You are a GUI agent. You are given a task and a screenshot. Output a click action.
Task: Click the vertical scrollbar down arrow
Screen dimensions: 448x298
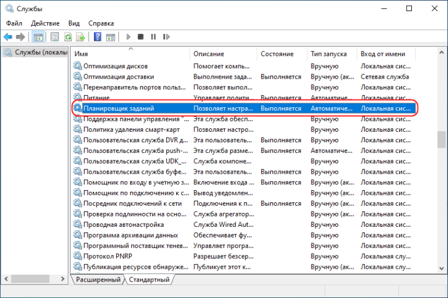442,268
